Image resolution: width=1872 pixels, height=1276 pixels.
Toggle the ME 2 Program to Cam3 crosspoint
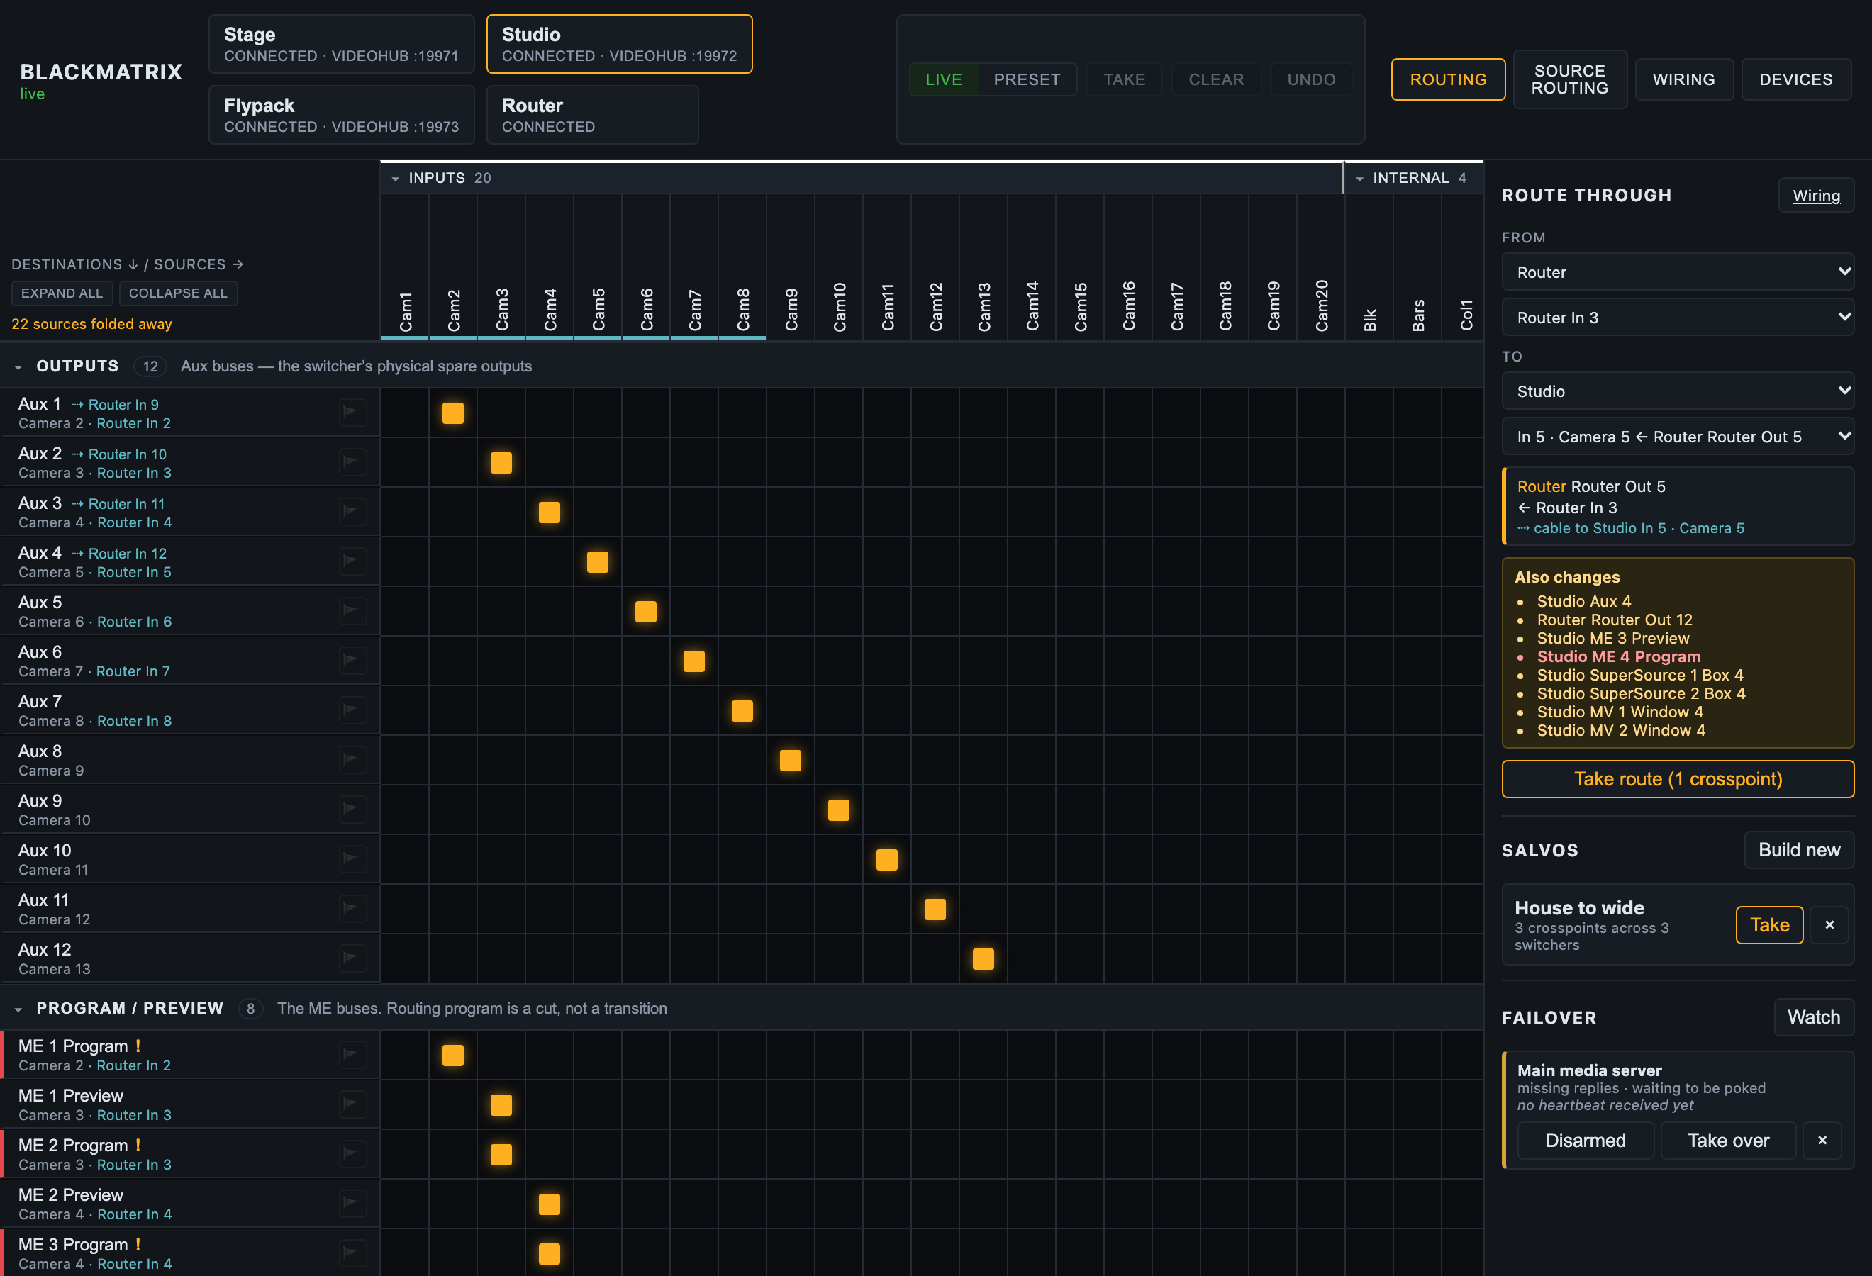point(501,1155)
